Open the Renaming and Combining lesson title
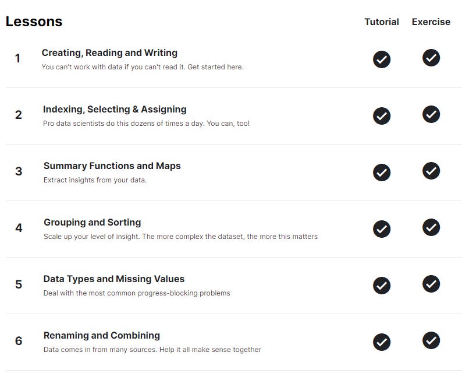This screenshot has width=462, height=373. (102, 336)
